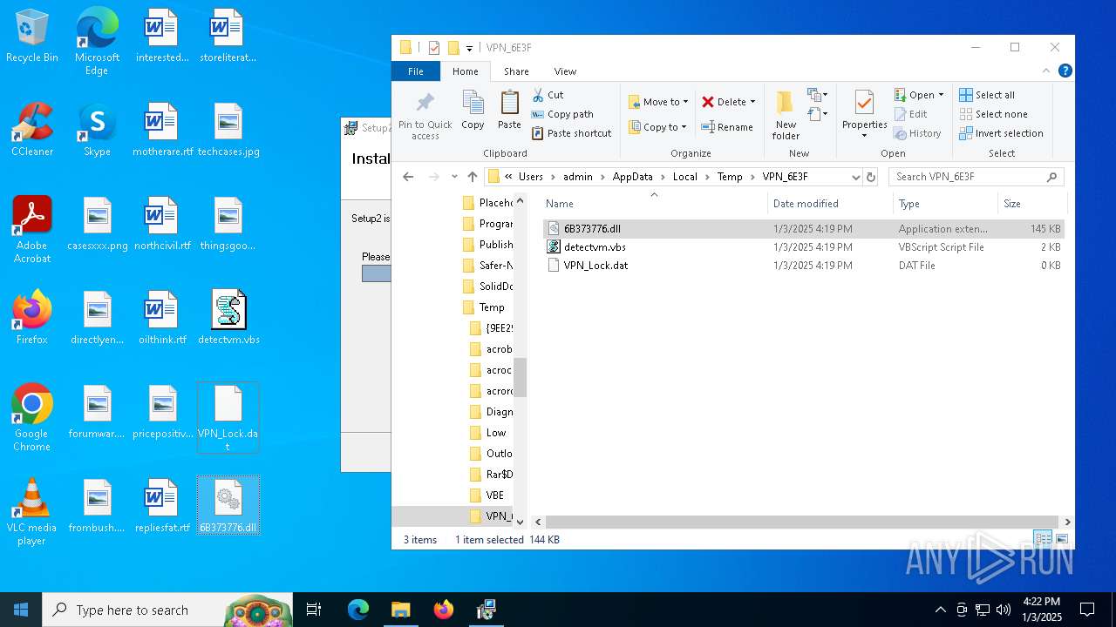Open Task View from taskbar
Screen dimensions: 1116x627
314,610
